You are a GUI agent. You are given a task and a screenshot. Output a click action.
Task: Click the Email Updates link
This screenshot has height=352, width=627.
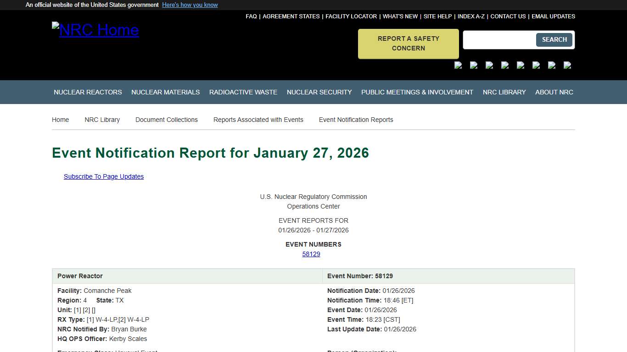pyautogui.click(x=553, y=16)
